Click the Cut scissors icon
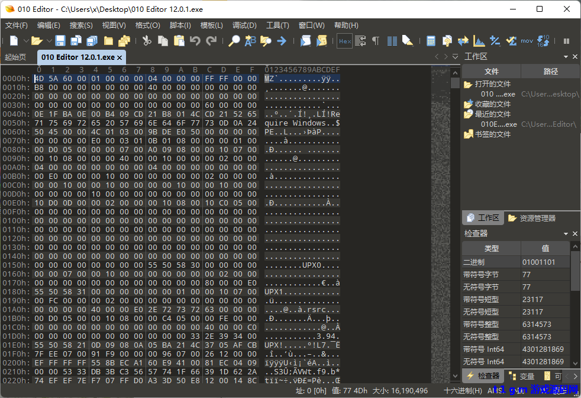581x398 pixels. (147, 41)
